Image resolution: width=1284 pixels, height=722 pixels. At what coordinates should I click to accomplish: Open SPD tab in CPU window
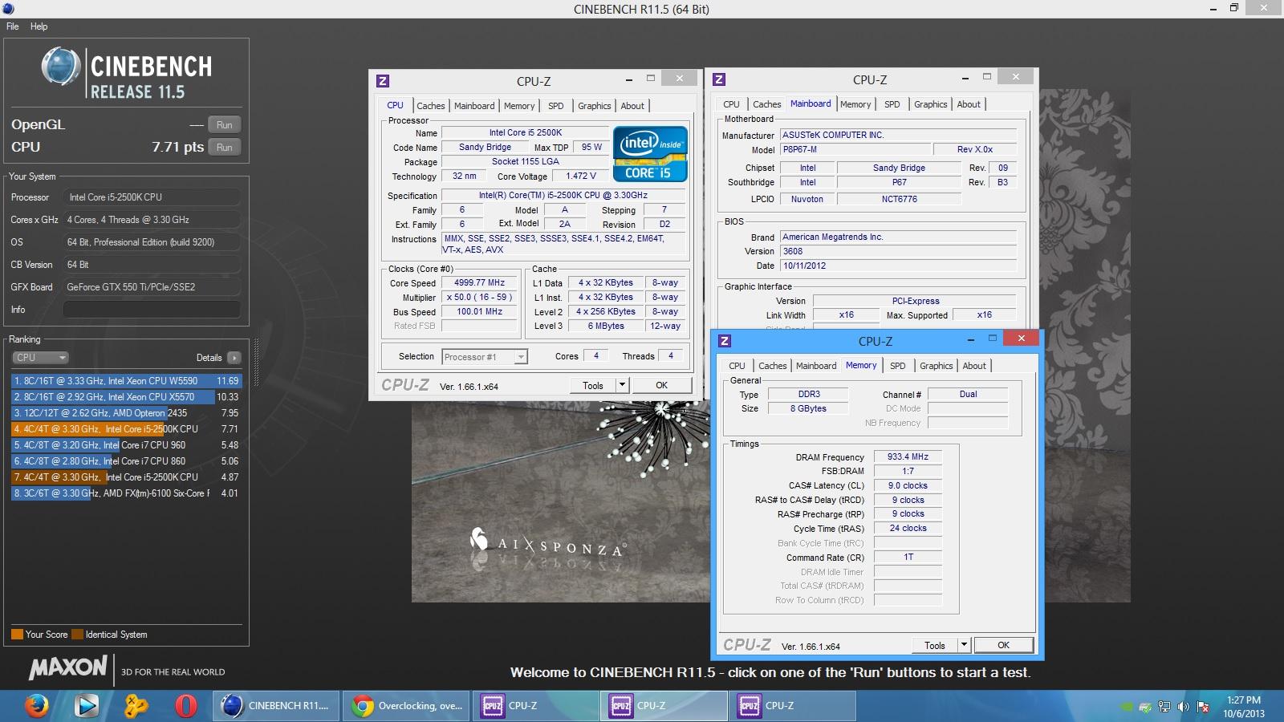[556, 106]
